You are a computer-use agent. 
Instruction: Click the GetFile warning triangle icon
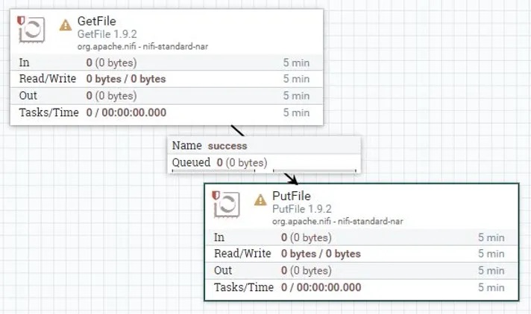tap(66, 25)
